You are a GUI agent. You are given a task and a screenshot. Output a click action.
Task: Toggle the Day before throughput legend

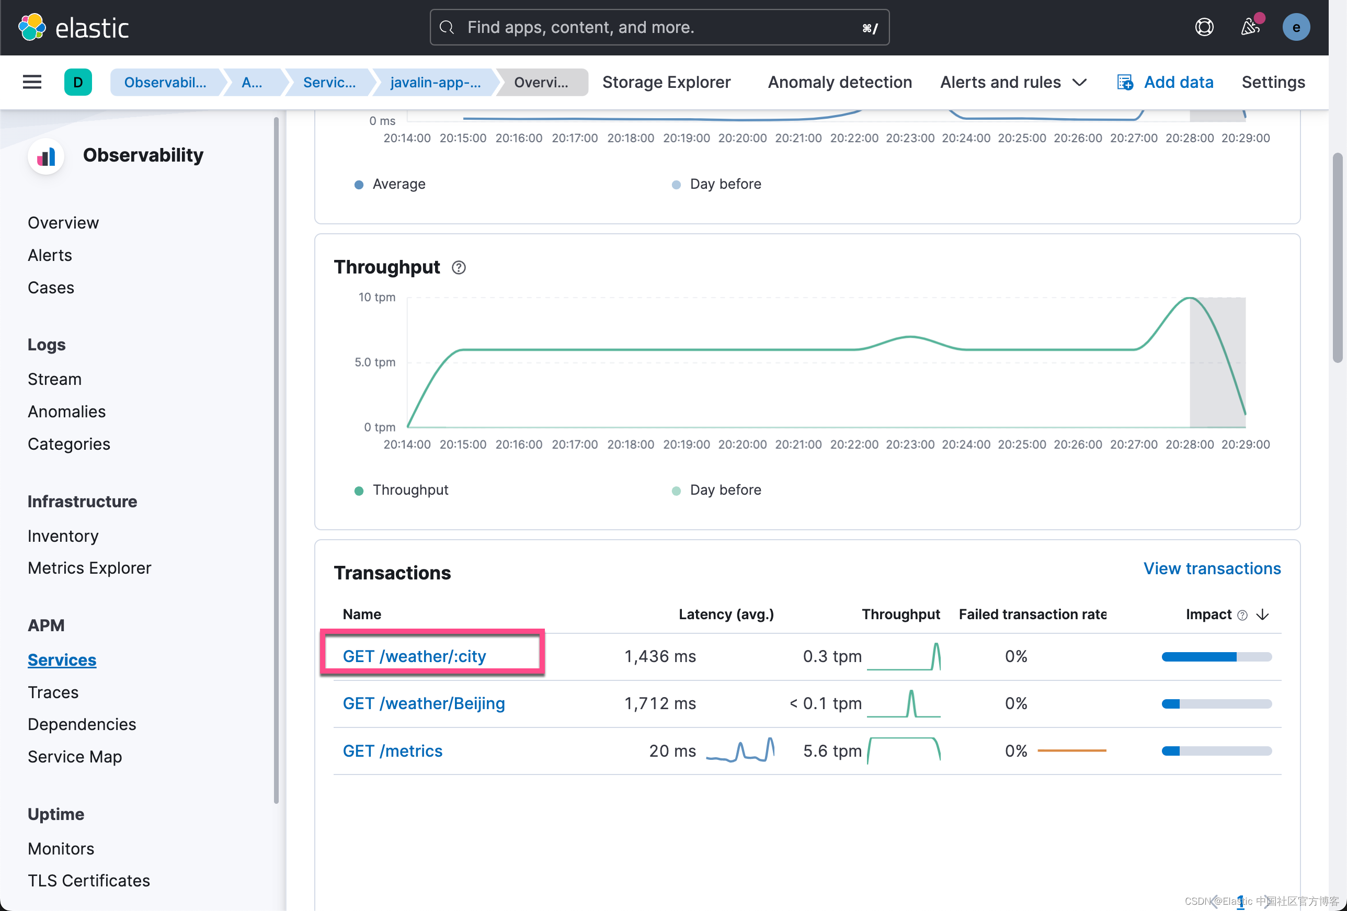(x=716, y=490)
